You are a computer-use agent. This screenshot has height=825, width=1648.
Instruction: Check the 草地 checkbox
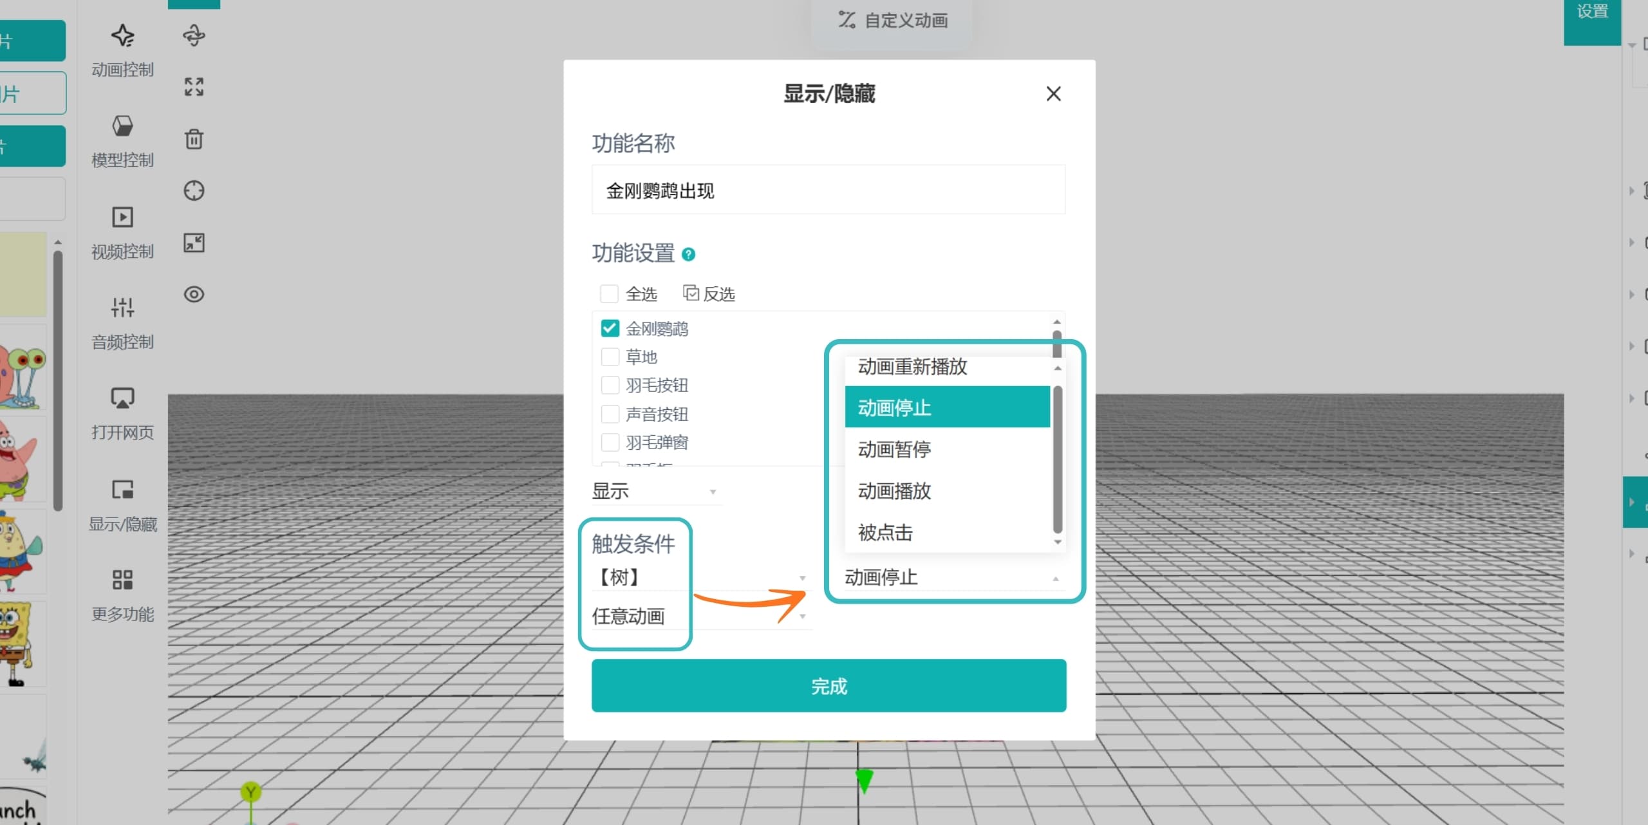609,357
